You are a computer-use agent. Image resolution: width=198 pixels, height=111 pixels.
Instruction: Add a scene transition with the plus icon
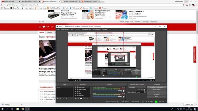(139, 90)
